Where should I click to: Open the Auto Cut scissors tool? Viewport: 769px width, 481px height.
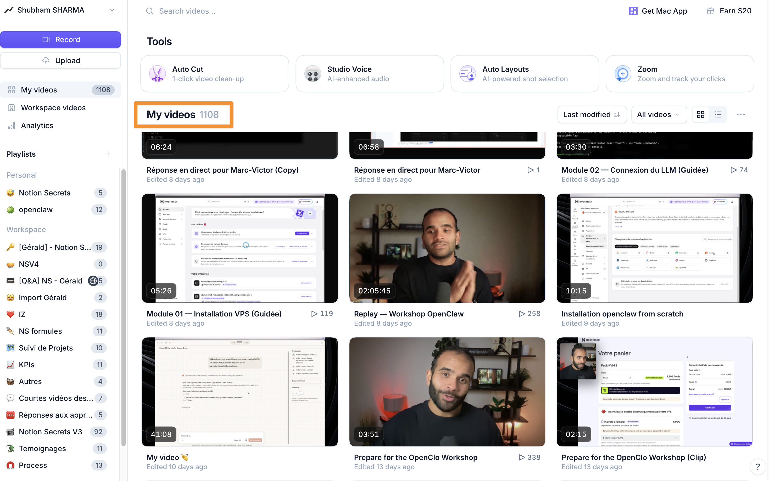coord(214,73)
